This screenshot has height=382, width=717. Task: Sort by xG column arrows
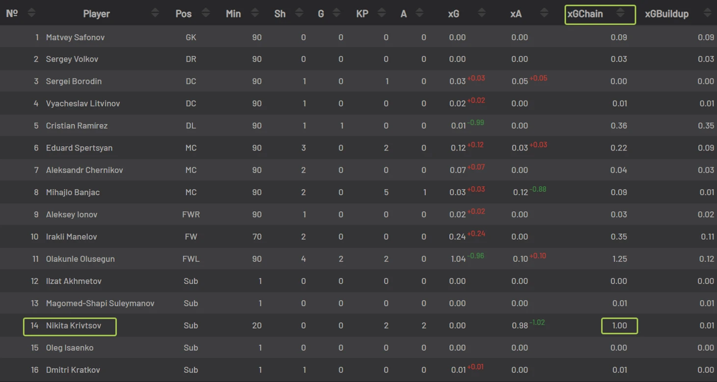click(x=482, y=14)
